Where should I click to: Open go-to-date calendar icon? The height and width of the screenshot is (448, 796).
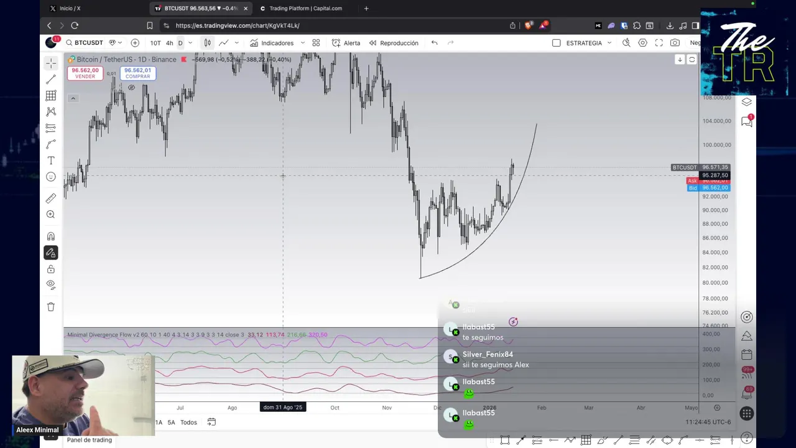pos(211,422)
